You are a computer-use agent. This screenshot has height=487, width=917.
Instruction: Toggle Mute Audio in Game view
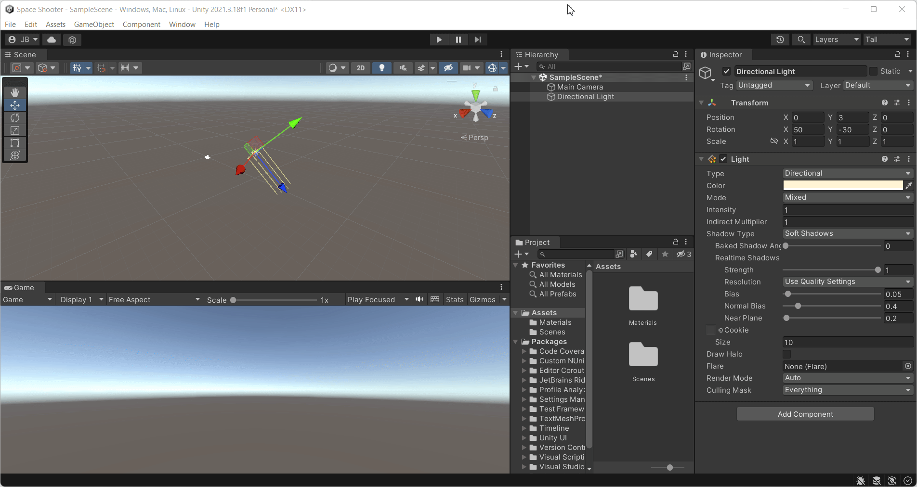tap(419, 299)
